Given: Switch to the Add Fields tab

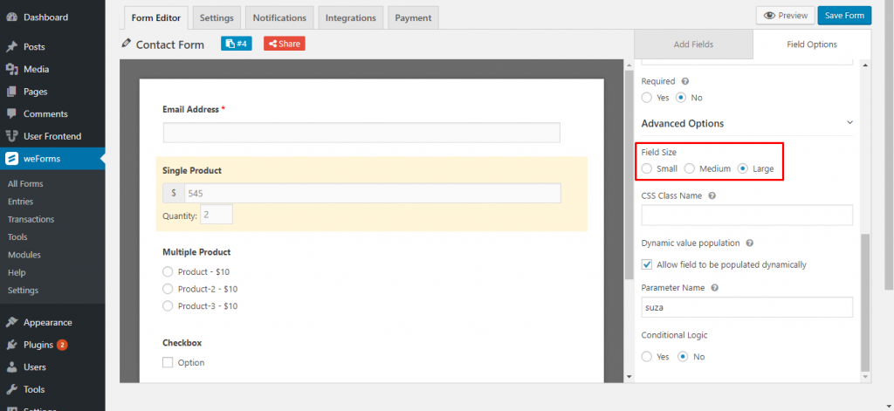Looking at the screenshot, I should (x=693, y=44).
